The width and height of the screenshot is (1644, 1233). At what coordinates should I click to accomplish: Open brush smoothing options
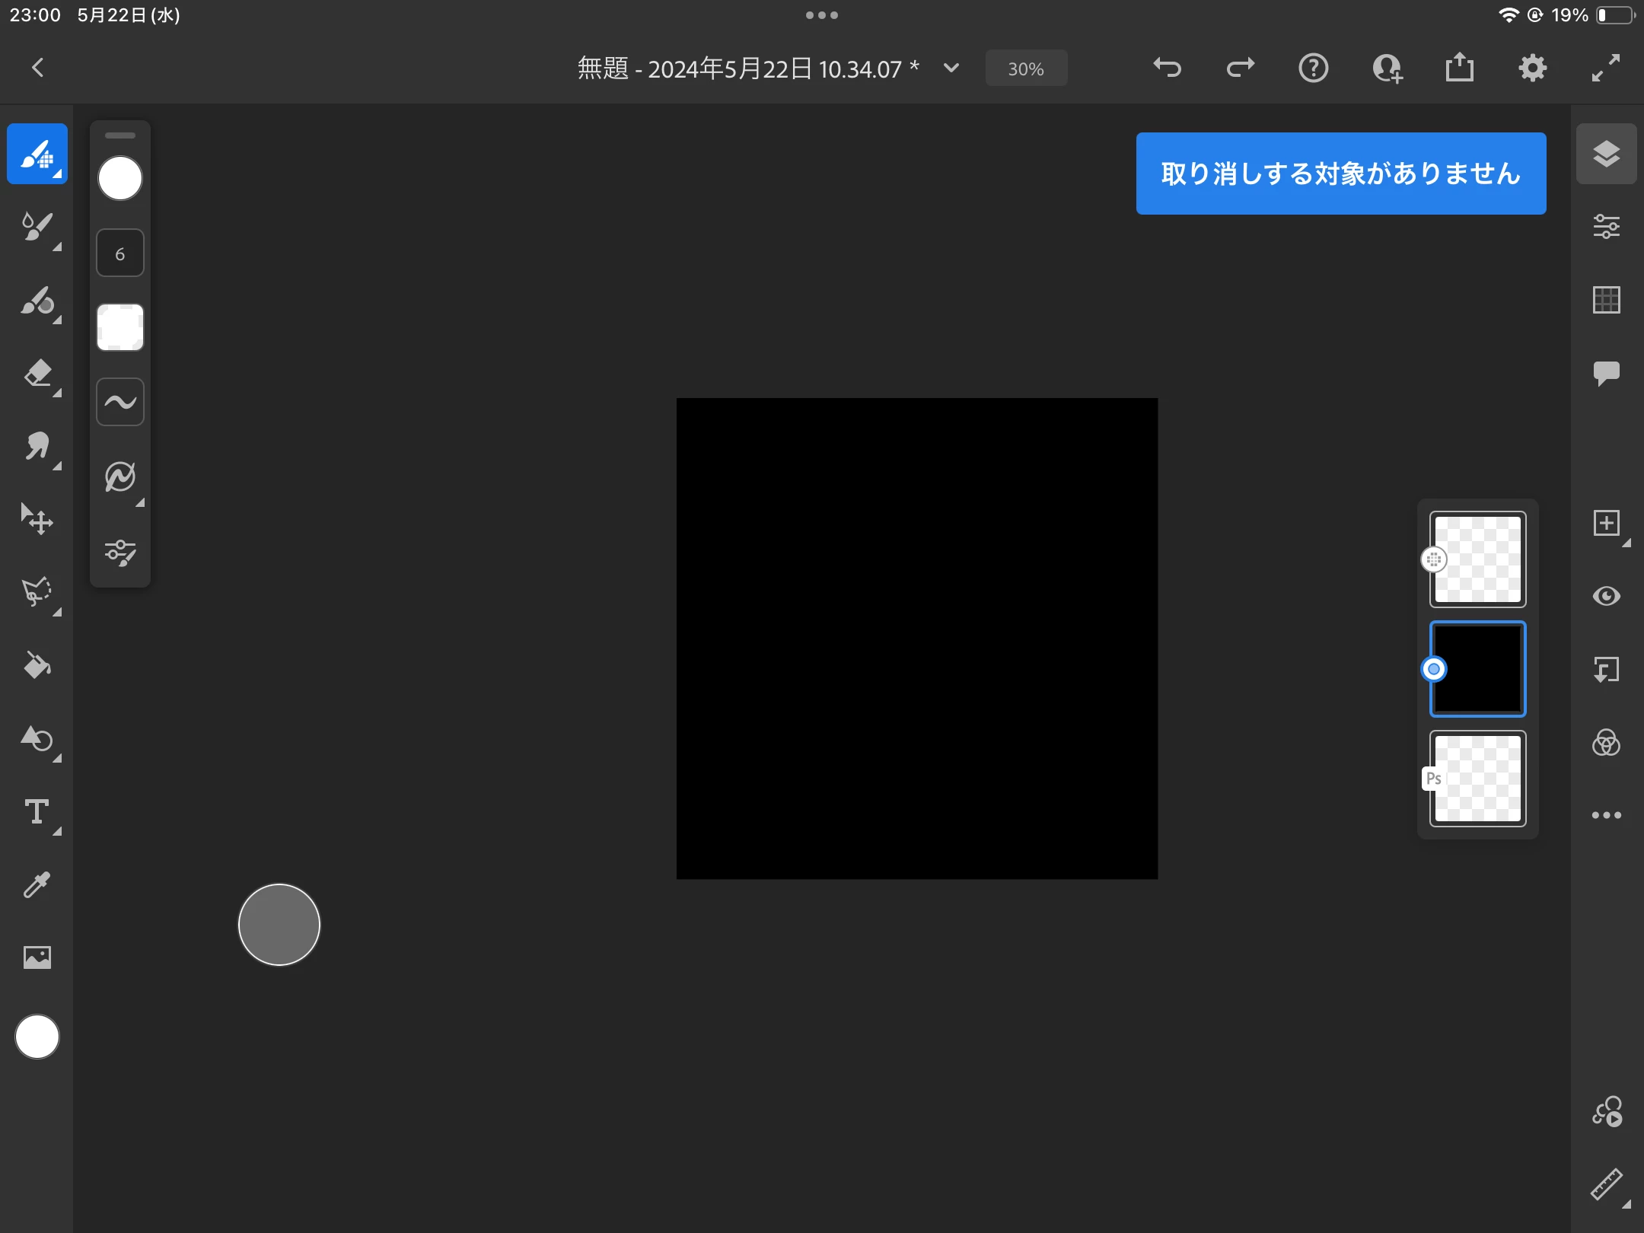[x=120, y=402]
